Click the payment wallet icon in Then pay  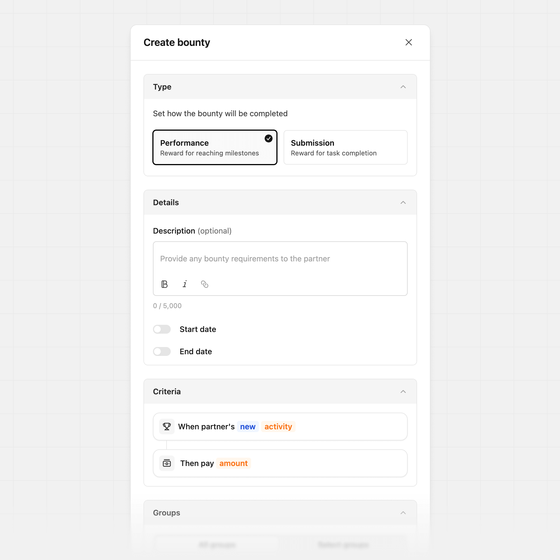click(167, 463)
